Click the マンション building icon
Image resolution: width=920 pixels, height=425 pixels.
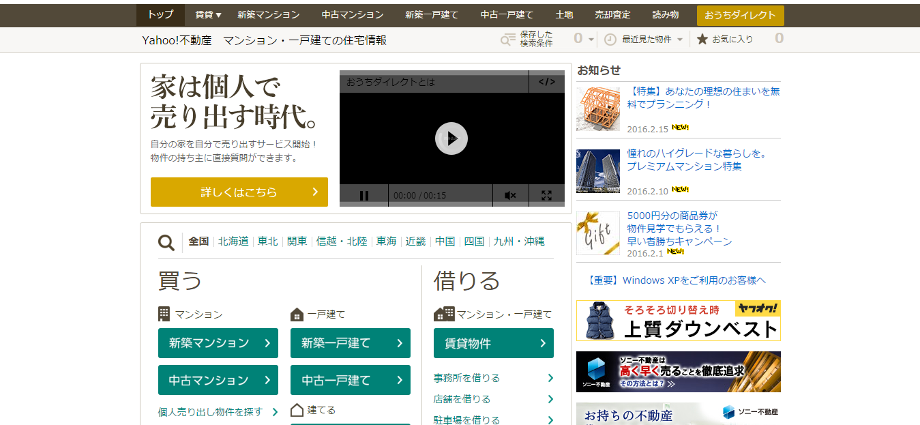click(x=164, y=314)
